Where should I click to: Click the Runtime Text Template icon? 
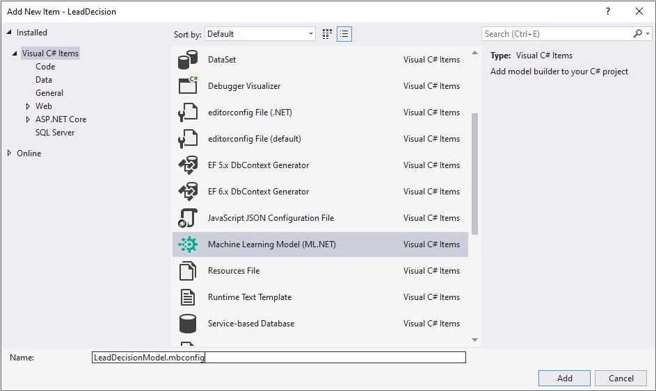188,297
